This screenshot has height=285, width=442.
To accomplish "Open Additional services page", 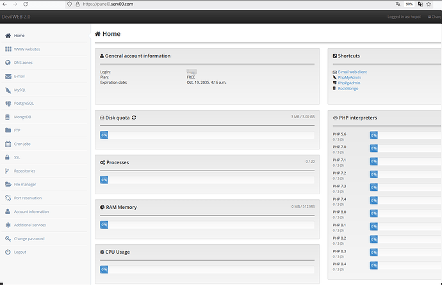I will [30, 225].
